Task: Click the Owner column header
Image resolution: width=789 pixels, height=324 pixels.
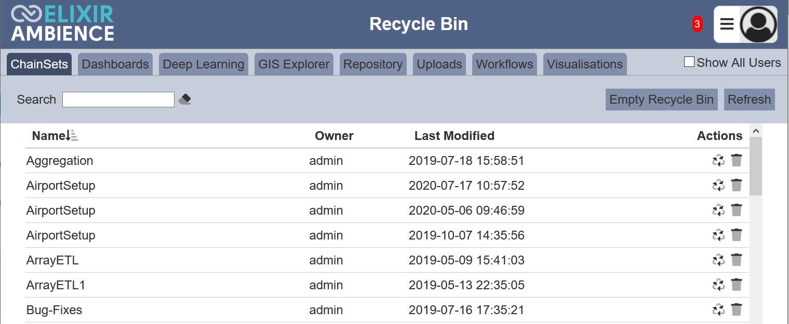Action: click(x=334, y=136)
